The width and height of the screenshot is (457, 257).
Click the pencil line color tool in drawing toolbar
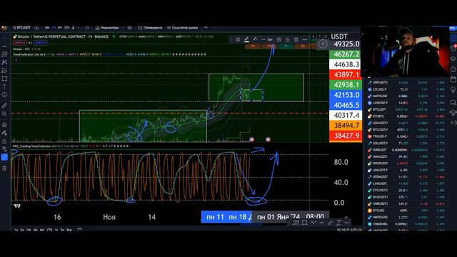point(246,39)
